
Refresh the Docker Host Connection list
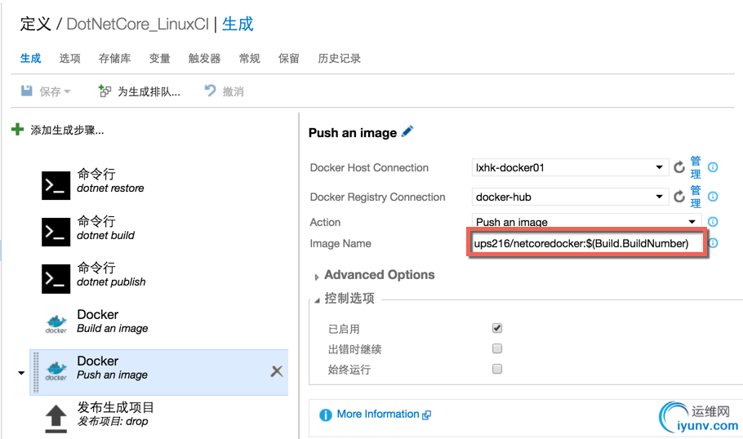678,167
